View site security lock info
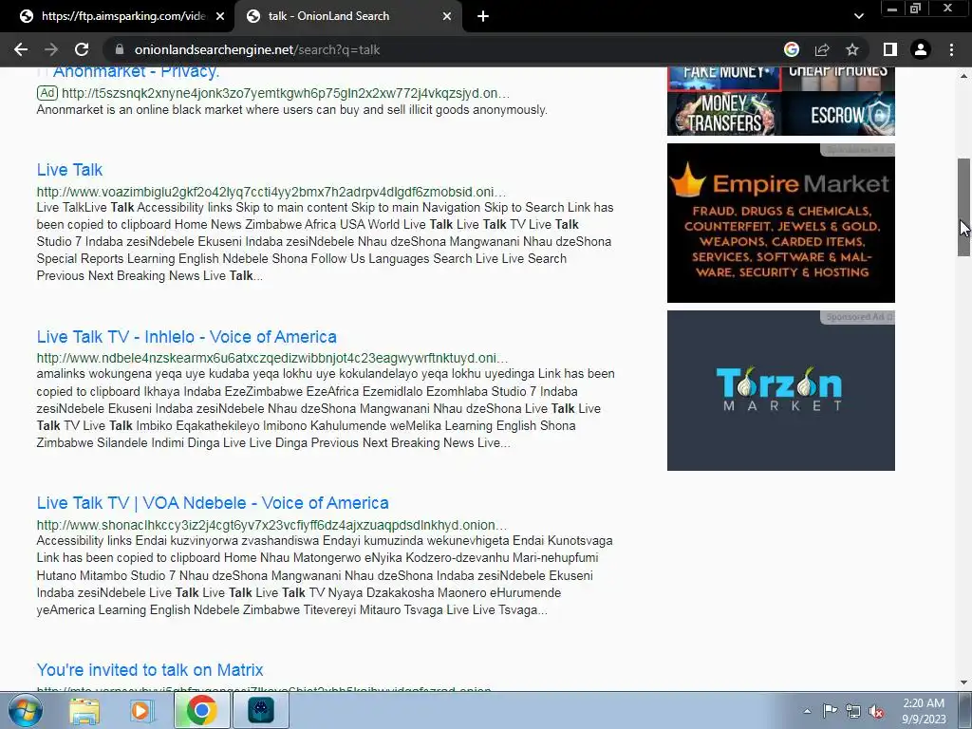 pyautogui.click(x=120, y=49)
